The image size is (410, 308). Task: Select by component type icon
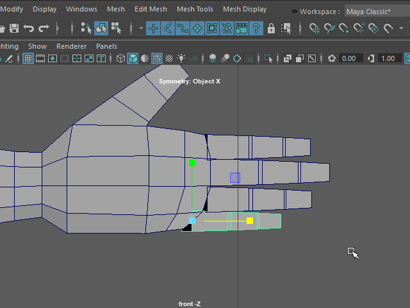tap(116, 28)
